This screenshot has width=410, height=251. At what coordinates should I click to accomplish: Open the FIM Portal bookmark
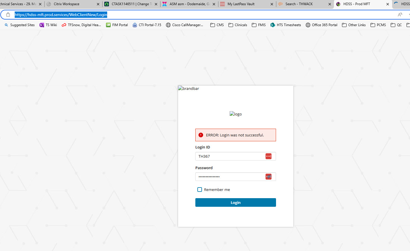tap(117, 25)
